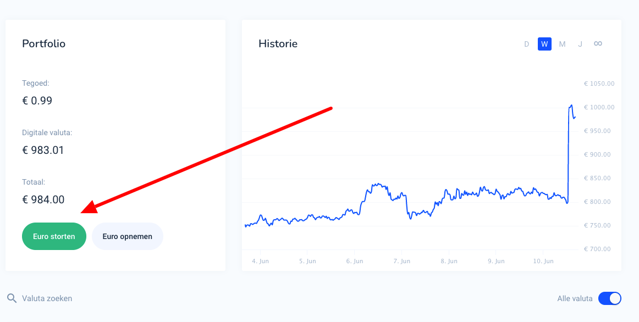Click the Historie panel title

278,43
